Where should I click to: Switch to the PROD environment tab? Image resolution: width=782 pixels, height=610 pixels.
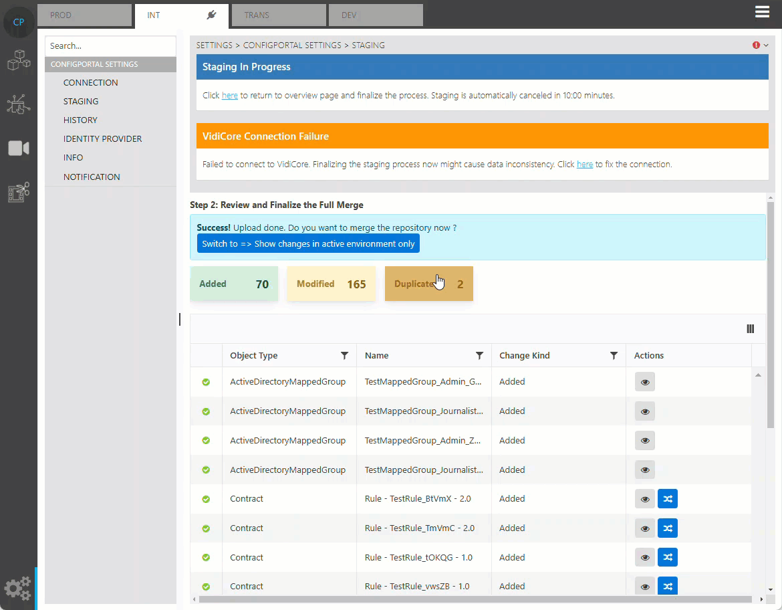pyautogui.click(x=84, y=15)
